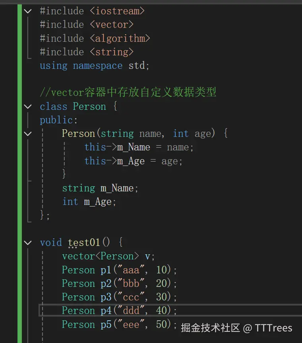Click the test01 function name
This screenshot has width=302, height=343.
click(84, 242)
